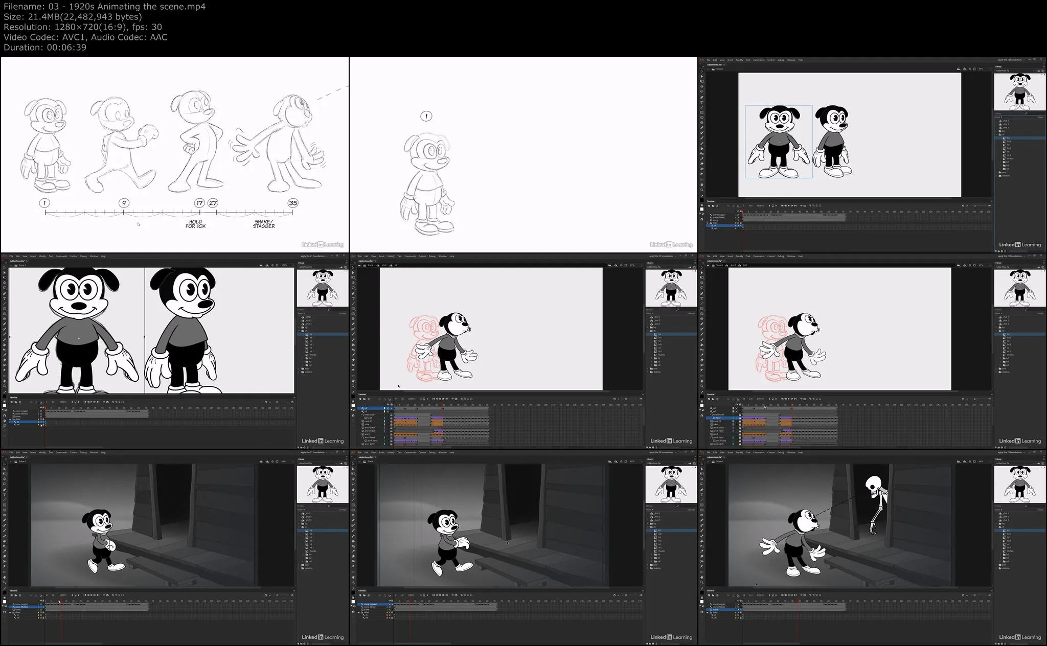Click New Layer icon in two-dogs frame timeline
The height and width of the screenshot is (646, 1047).
click(x=709, y=206)
